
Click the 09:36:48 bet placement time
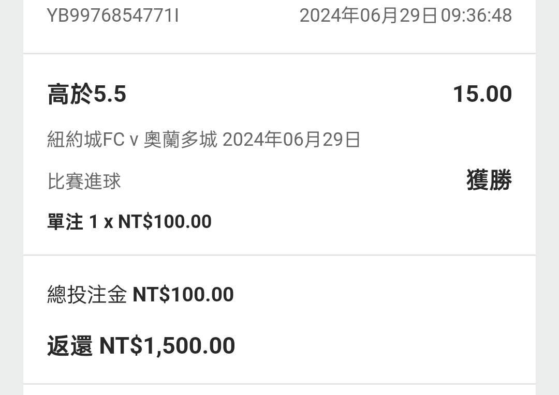[x=476, y=16]
